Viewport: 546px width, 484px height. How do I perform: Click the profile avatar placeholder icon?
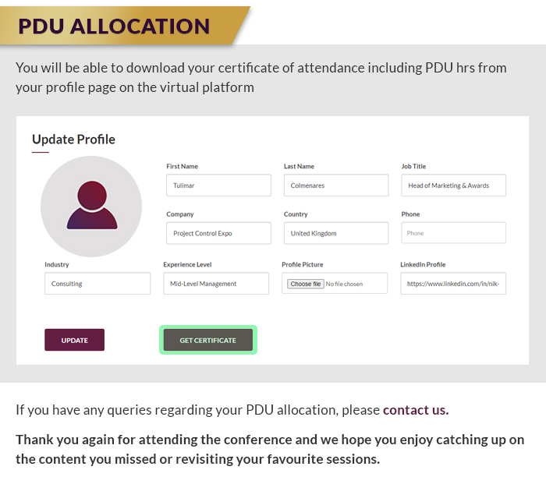[x=91, y=207]
